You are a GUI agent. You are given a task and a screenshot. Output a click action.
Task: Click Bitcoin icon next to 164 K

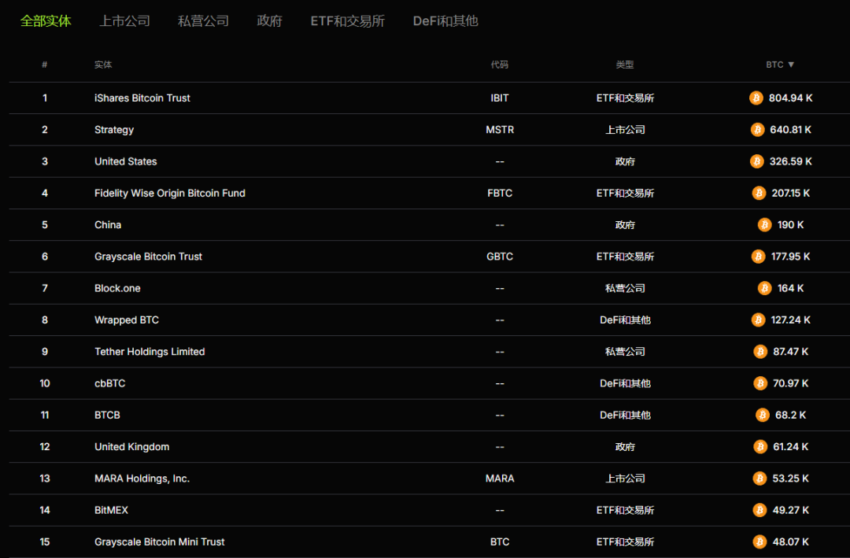pyautogui.click(x=764, y=288)
